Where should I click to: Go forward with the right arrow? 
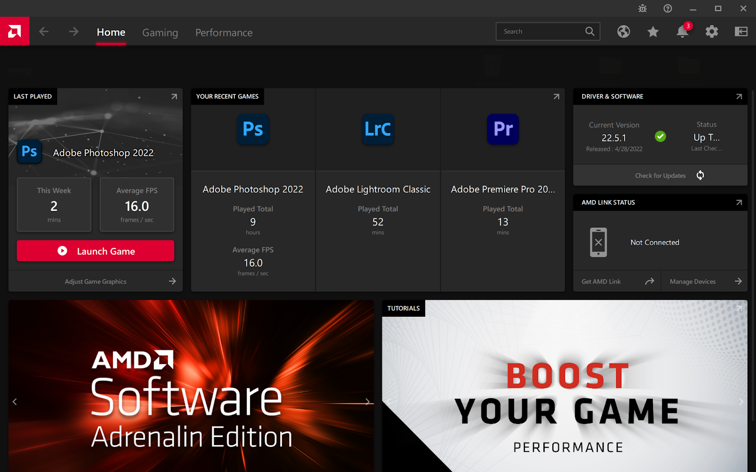pyautogui.click(x=74, y=32)
